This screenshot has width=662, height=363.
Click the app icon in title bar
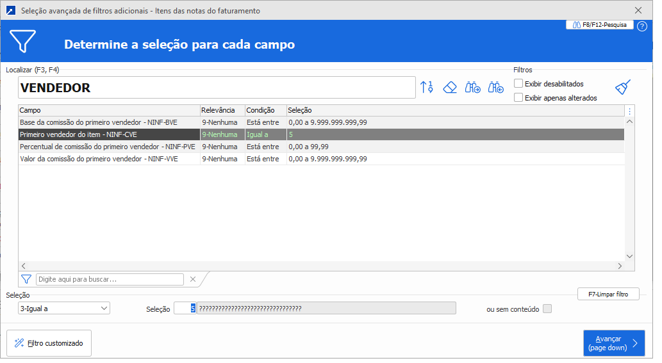(11, 10)
